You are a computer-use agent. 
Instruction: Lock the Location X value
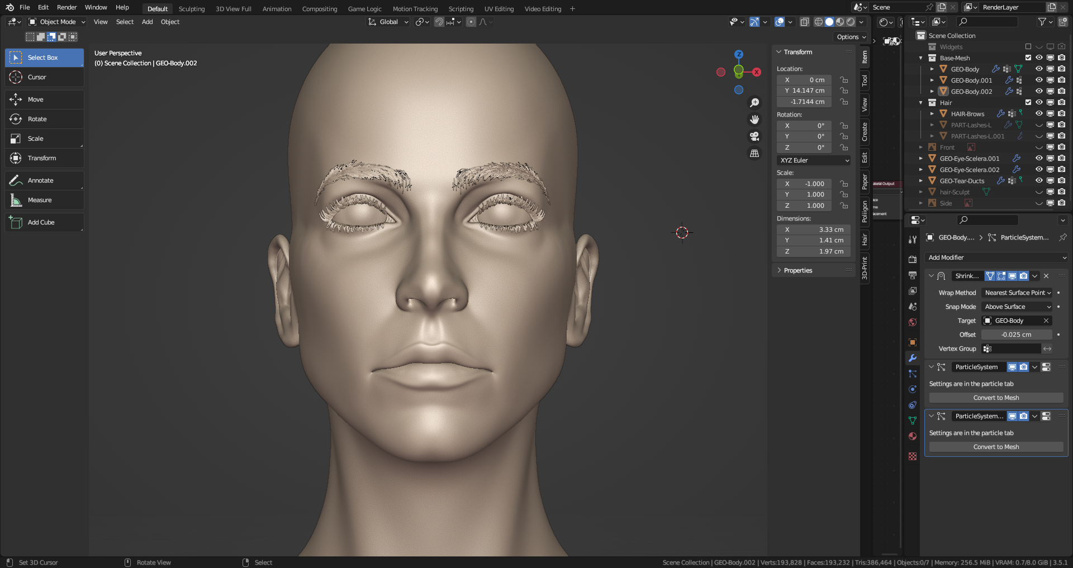(844, 80)
